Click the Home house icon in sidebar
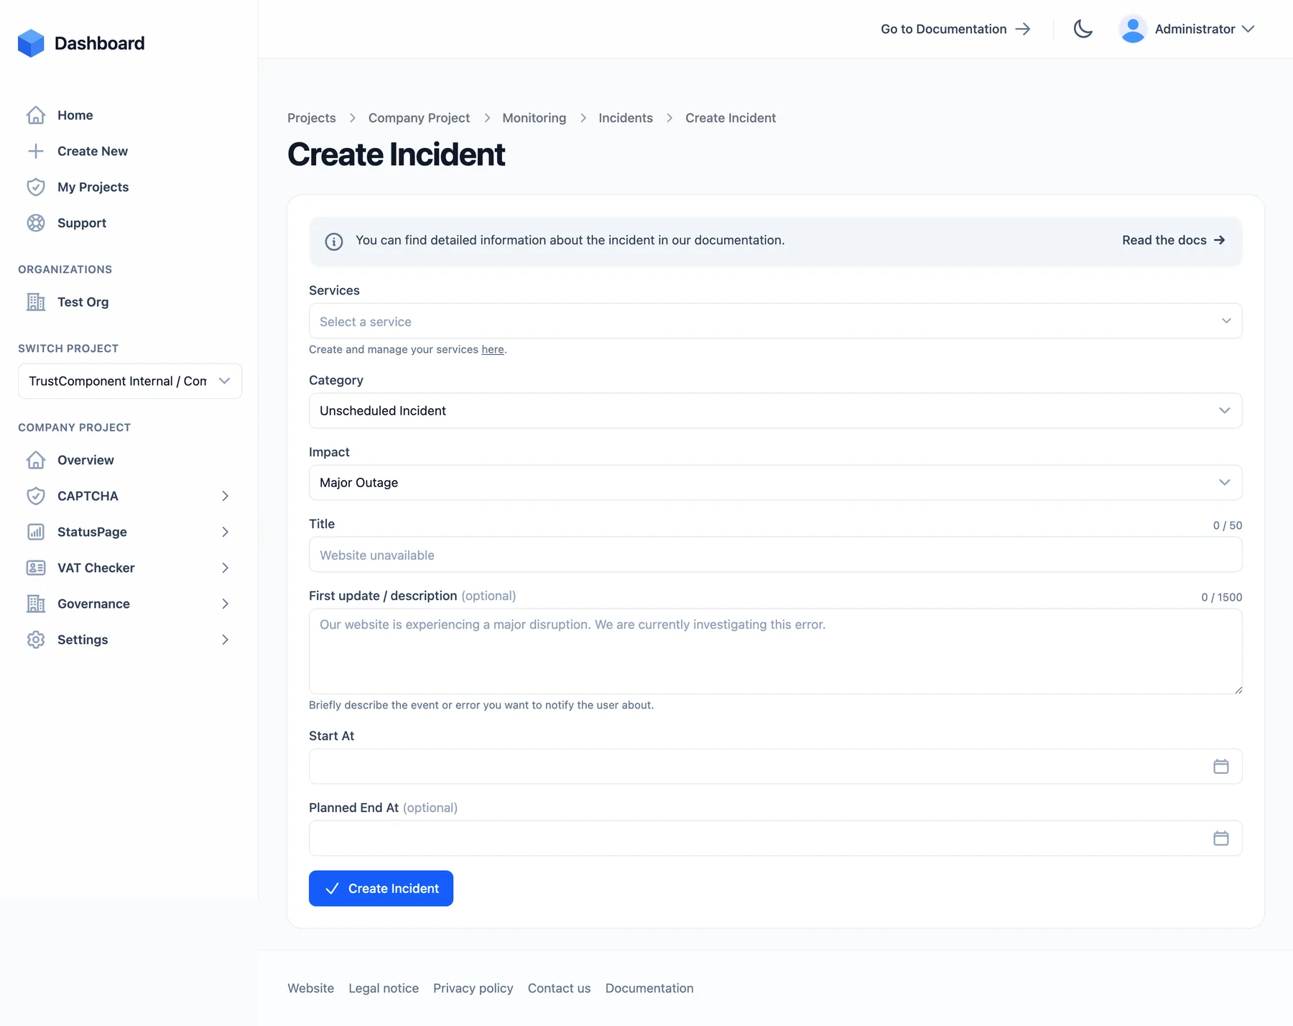The width and height of the screenshot is (1293, 1026). coord(36,115)
